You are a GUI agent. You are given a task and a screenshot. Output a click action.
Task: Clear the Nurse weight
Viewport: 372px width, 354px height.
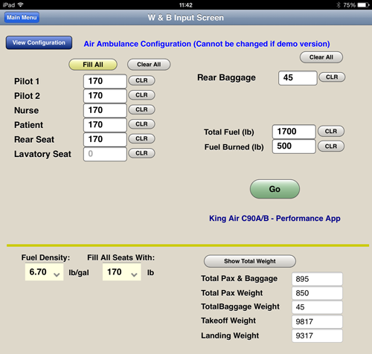[141, 109]
